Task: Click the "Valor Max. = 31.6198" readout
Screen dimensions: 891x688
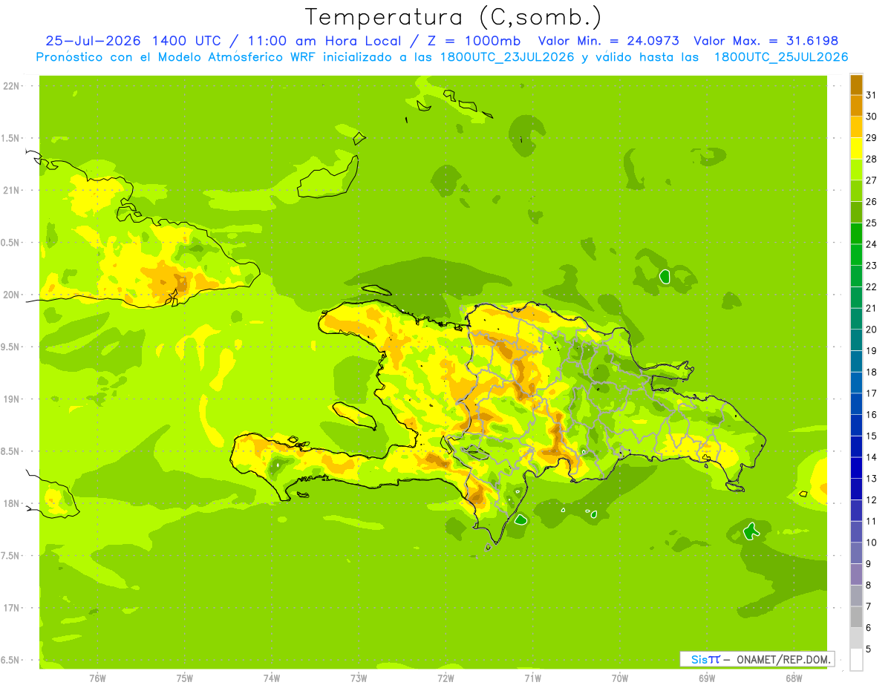Action: pyautogui.click(x=766, y=41)
